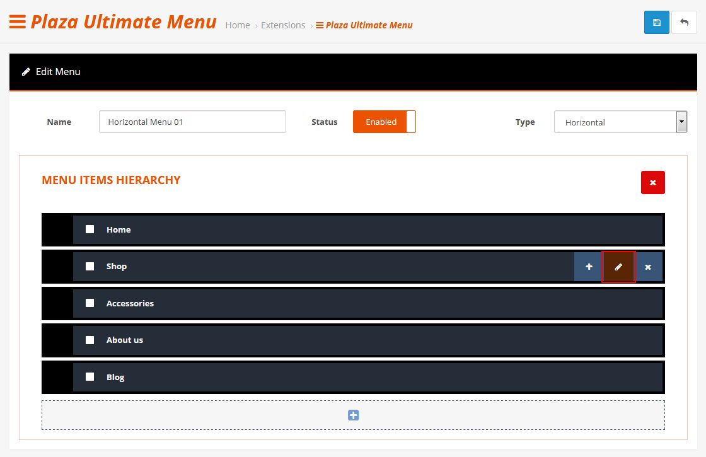
Task: Add a sub-item to Shop with plus icon
Action: click(x=589, y=267)
